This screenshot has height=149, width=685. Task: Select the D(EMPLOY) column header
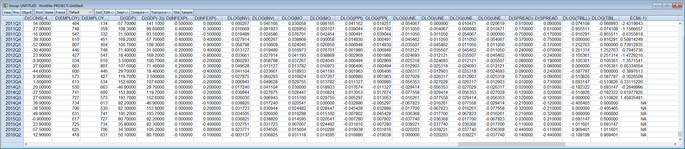[x=66, y=18]
